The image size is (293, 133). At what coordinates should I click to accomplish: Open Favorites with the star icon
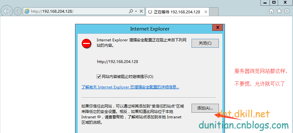click(279, 11)
